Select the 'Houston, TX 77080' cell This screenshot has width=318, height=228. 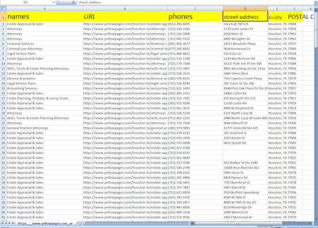(x=282, y=48)
